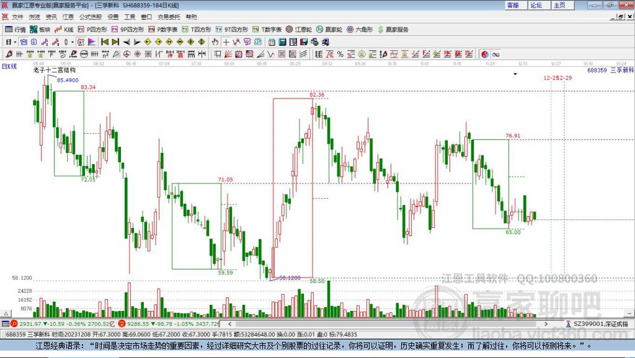Click the small black dropdown triangle on chart
The height and width of the screenshot is (358, 635).
click(x=515, y=74)
